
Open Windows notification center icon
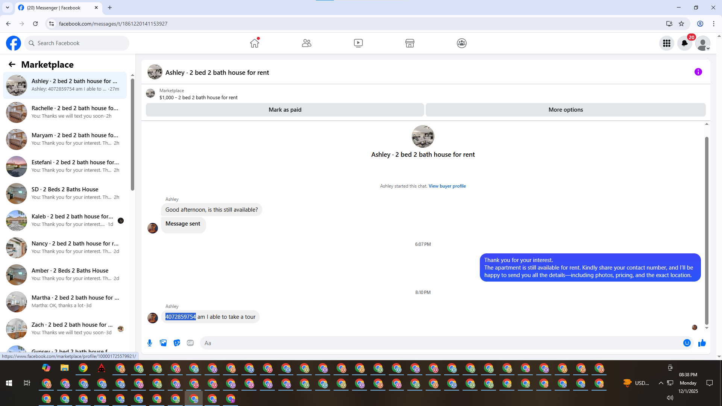coord(710,383)
